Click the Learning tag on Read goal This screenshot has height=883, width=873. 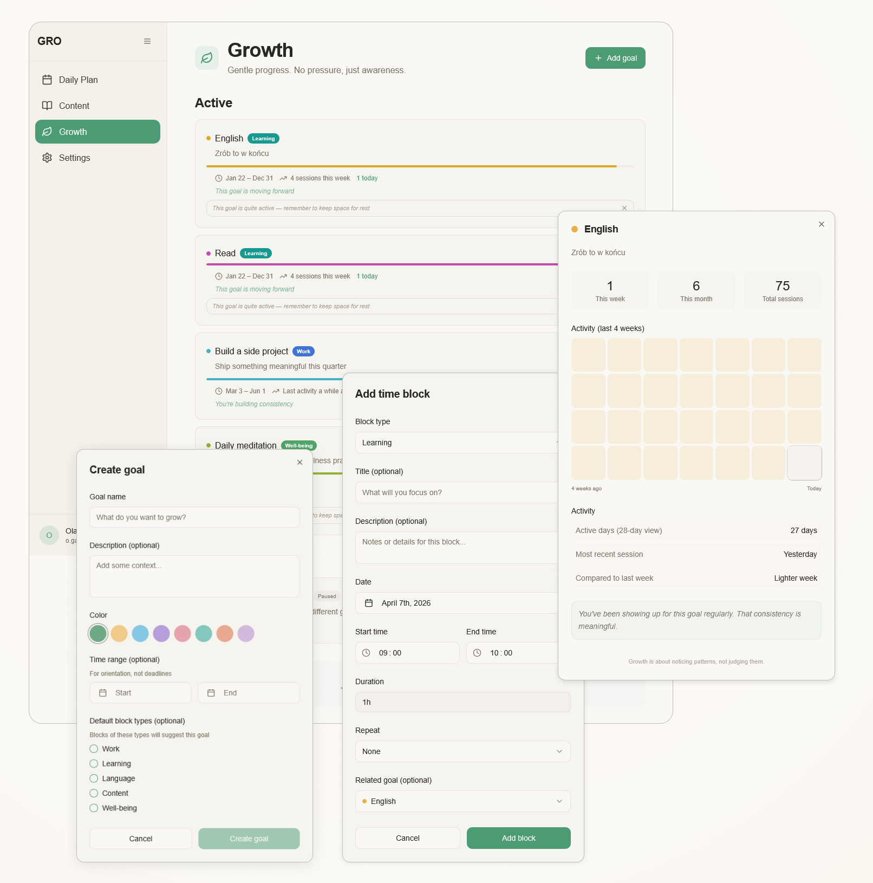[256, 254]
